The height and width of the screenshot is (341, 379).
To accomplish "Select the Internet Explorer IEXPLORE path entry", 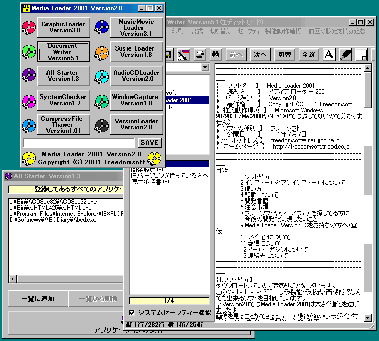I will [x=66, y=214].
